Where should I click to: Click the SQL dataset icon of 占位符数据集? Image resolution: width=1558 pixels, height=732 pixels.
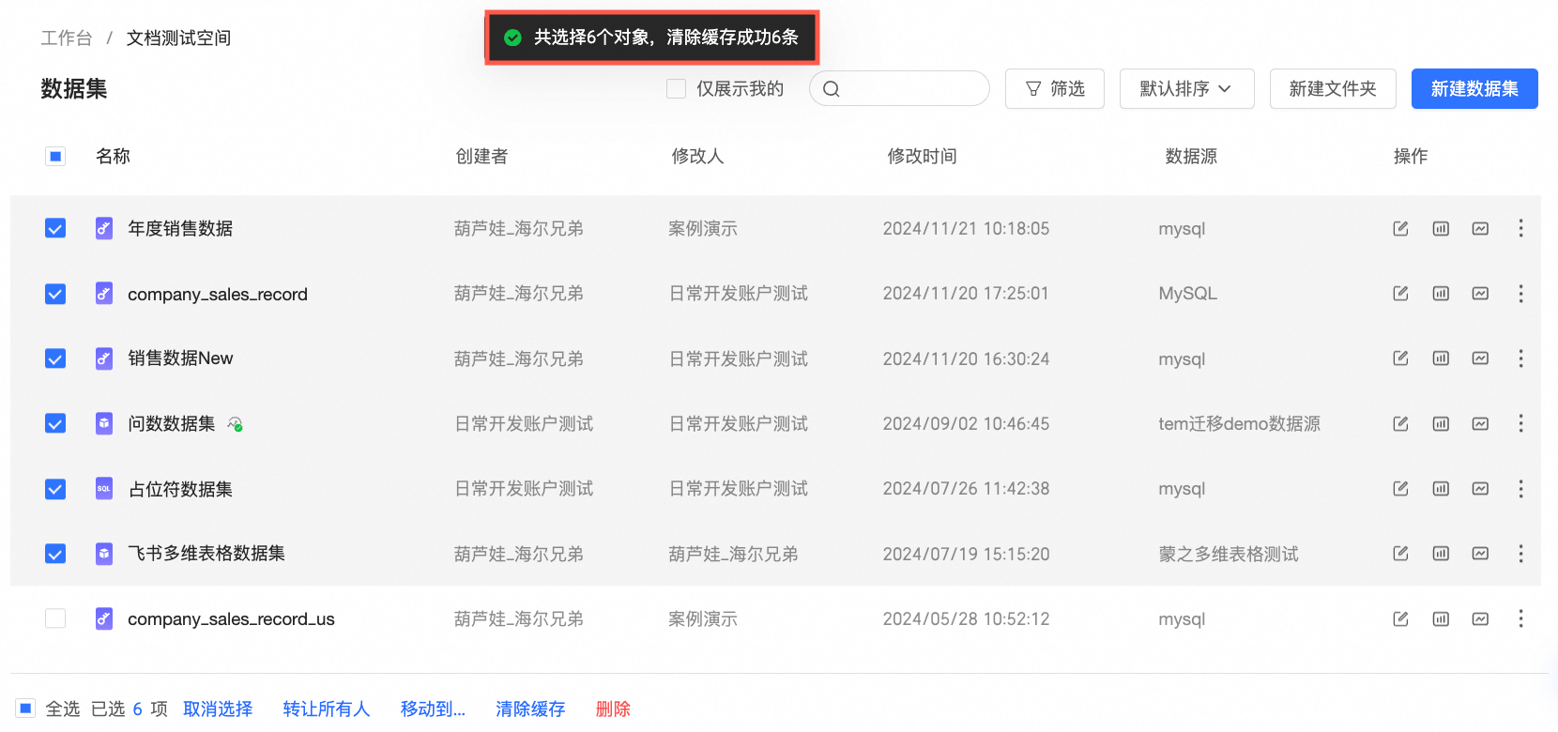[x=104, y=489]
